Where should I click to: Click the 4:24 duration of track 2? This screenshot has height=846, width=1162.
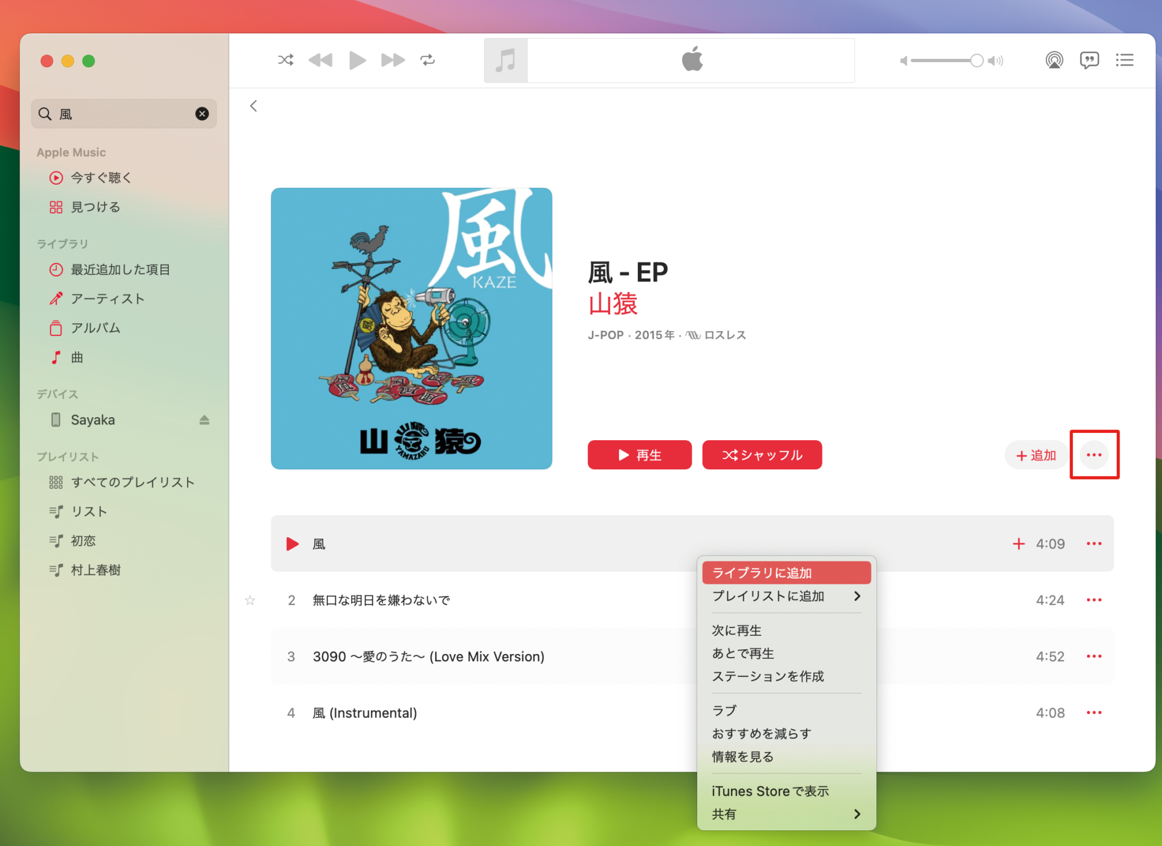click(x=1050, y=600)
